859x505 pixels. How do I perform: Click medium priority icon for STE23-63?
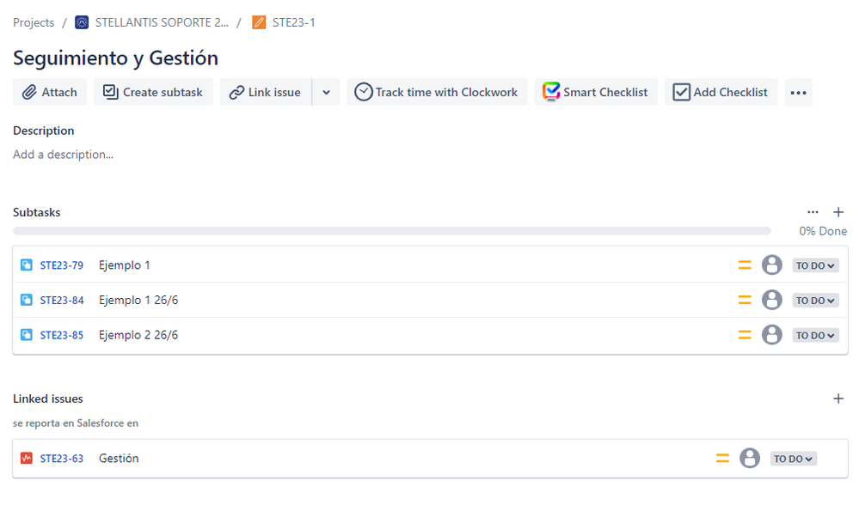click(x=722, y=459)
